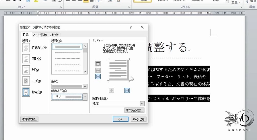Click document line ending リスト、表紙や、

point(179,77)
